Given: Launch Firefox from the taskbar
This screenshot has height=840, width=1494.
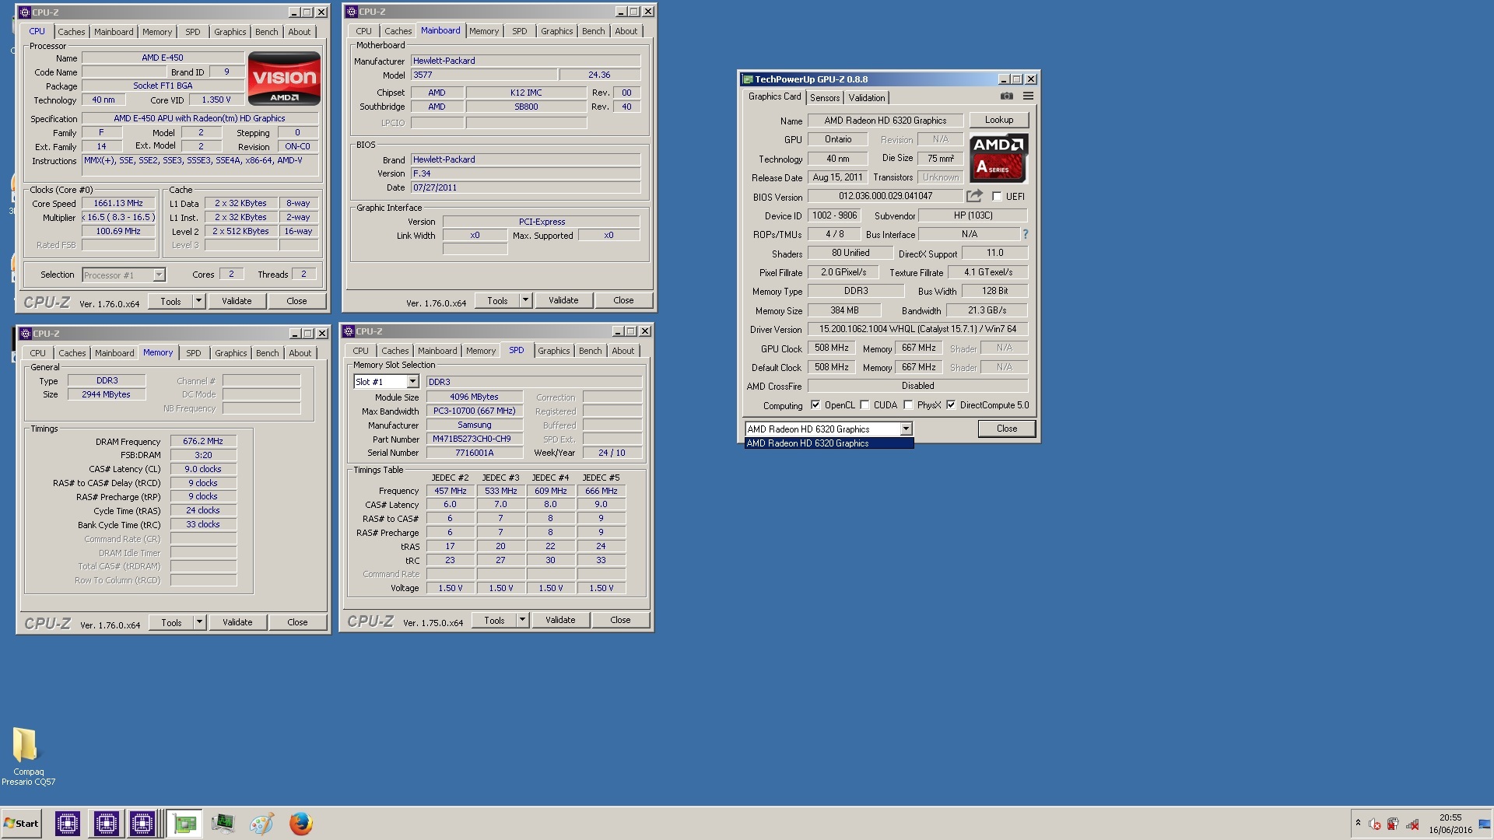Looking at the screenshot, I should click(x=300, y=824).
